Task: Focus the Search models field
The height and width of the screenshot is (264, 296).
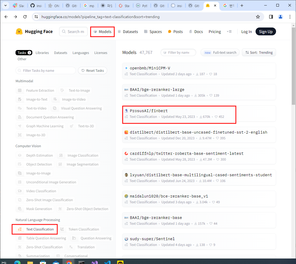Action: coord(74,31)
